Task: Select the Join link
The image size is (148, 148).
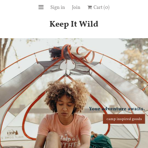Action: coord(76,7)
